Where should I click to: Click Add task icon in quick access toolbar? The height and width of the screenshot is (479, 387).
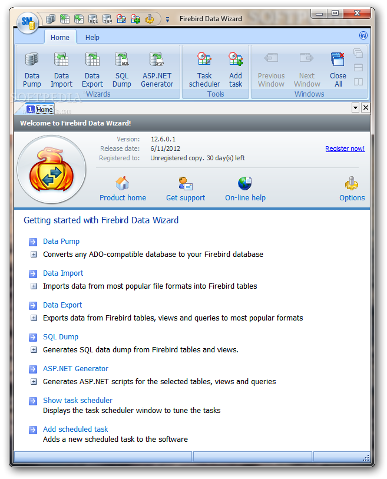pos(135,19)
